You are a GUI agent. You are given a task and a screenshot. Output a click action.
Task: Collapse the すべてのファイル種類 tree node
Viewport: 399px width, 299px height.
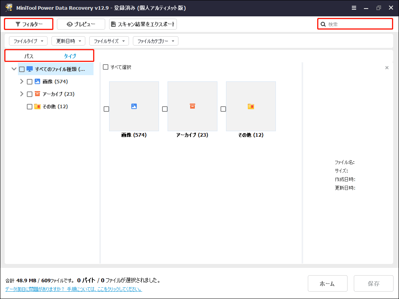coord(14,69)
